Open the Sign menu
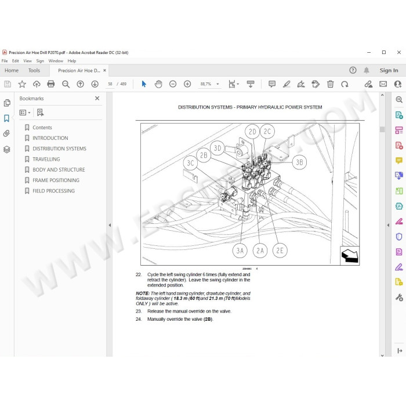This screenshot has height=406, width=406. [40, 61]
